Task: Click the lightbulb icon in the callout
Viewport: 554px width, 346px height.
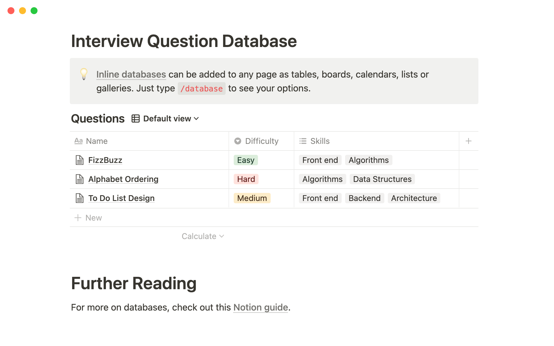Action: click(83, 74)
